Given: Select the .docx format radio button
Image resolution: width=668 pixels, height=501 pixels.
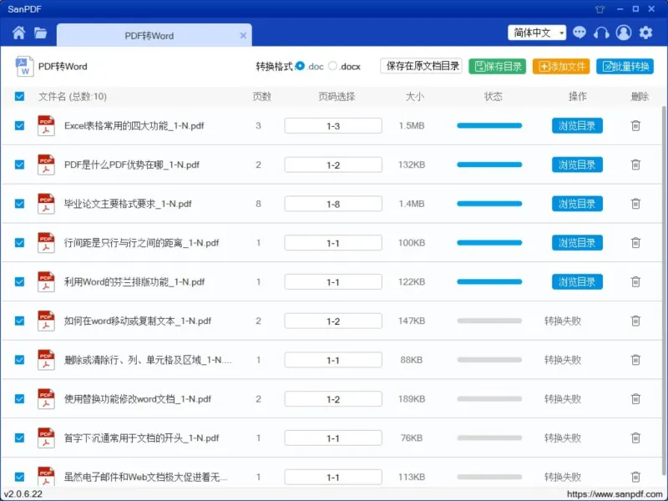Looking at the screenshot, I should click(x=332, y=66).
